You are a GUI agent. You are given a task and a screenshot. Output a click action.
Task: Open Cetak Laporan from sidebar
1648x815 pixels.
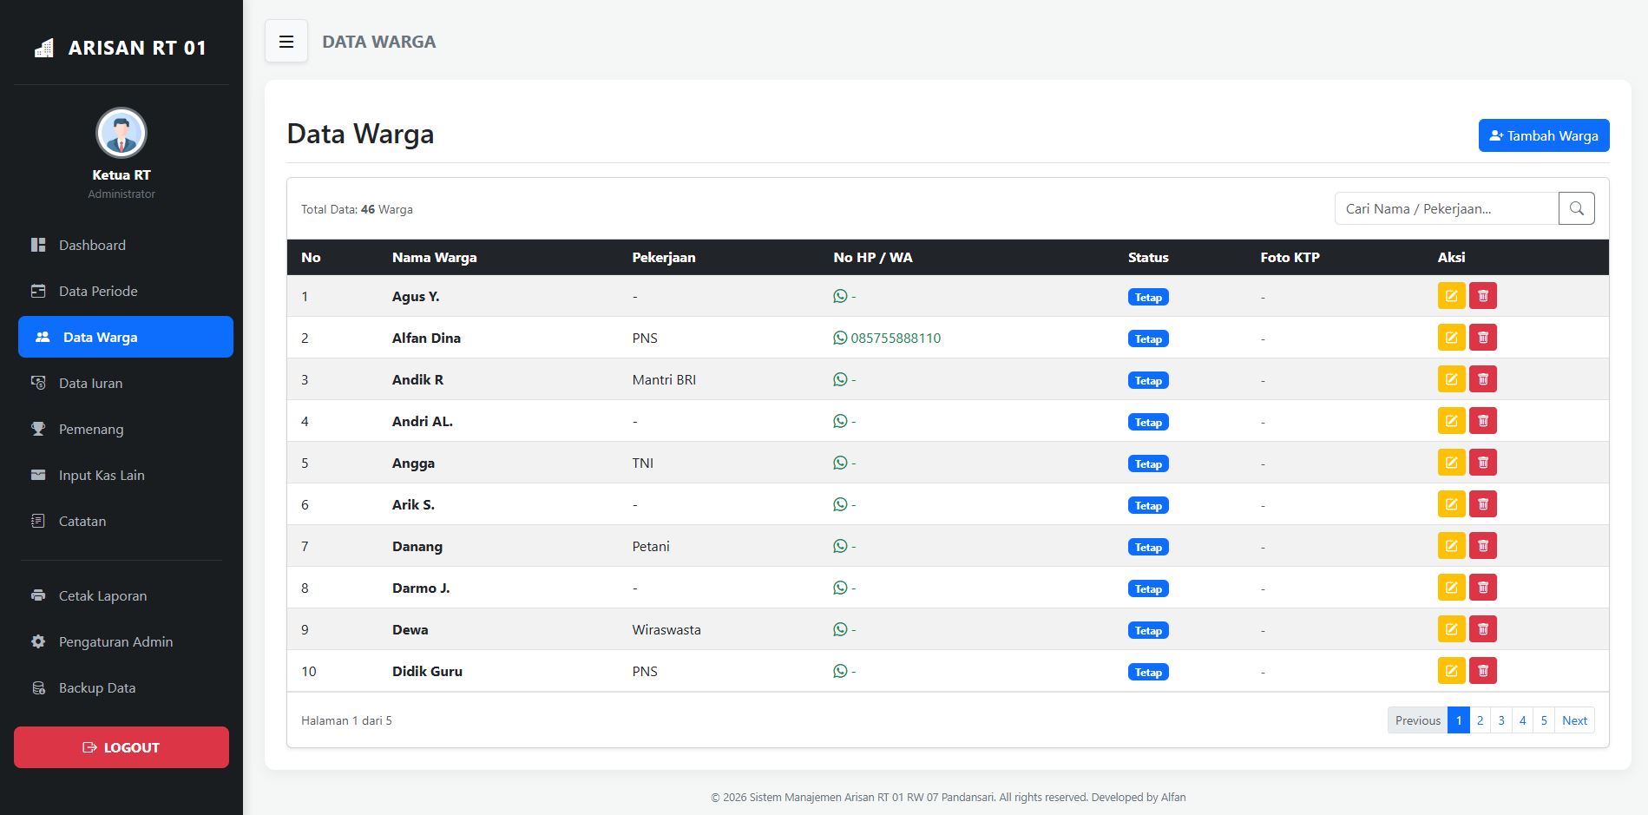click(102, 596)
